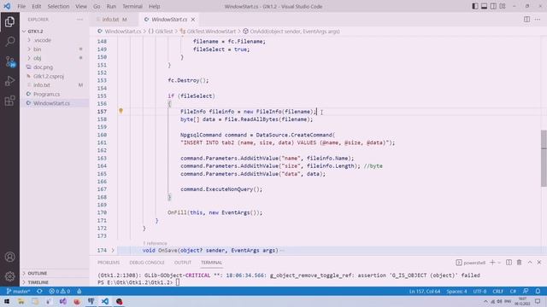Close the WindowStart.cs tab
The width and height of the screenshot is (547, 307).
[193, 20]
